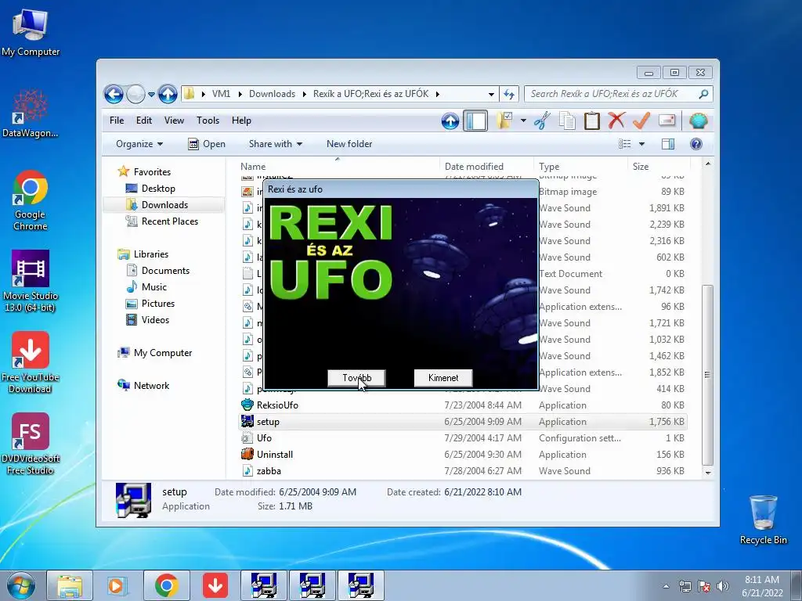Select Videos library
The height and width of the screenshot is (601, 802).
click(x=155, y=320)
